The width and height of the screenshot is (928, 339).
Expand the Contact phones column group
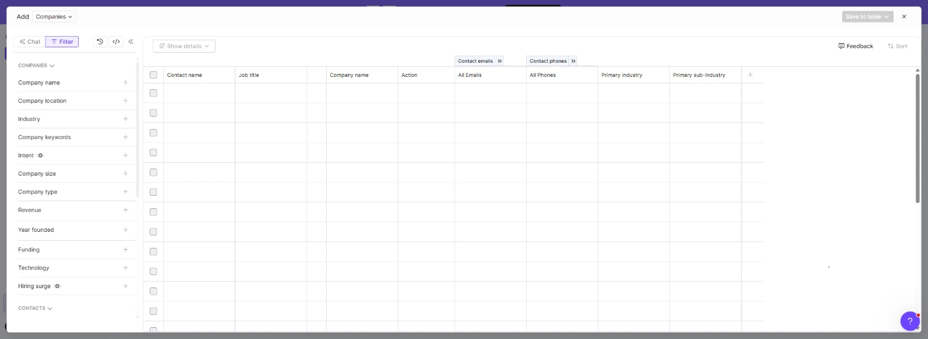click(x=573, y=61)
